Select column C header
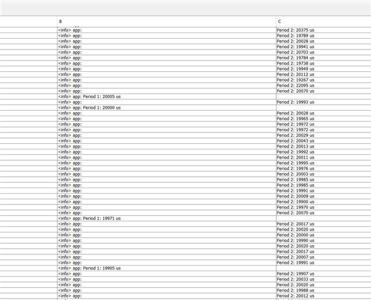Screen dimensions: 371x300 click(x=324, y=21)
